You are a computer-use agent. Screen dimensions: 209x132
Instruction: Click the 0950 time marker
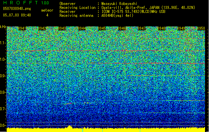pos(201,28)
